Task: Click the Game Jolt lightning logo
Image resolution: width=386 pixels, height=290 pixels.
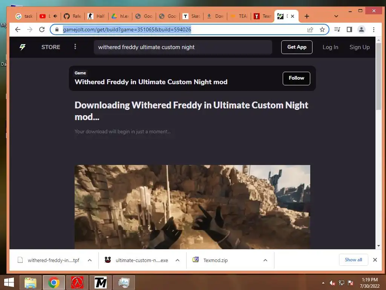Action: (22, 47)
